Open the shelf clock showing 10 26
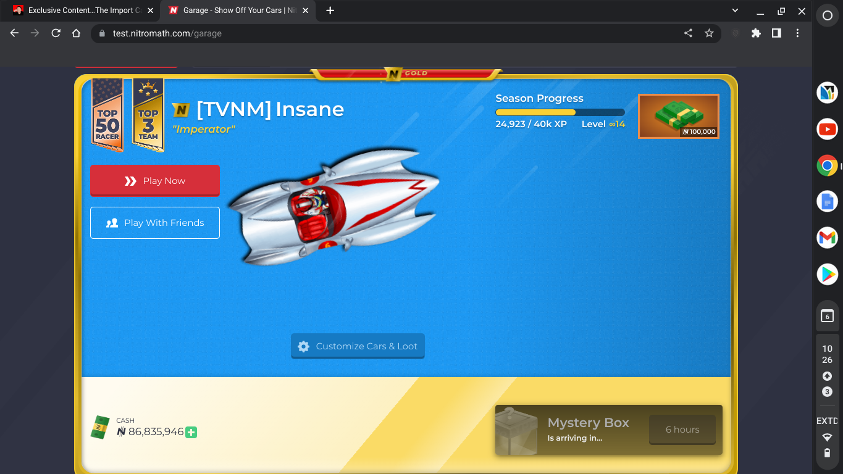This screenshot has height=474, width=843. point(827,354)
